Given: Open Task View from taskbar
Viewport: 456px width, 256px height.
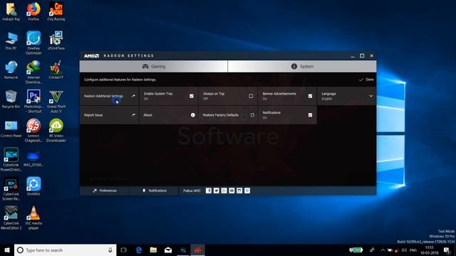Looking at the screenshot, I should coord(123,250).
